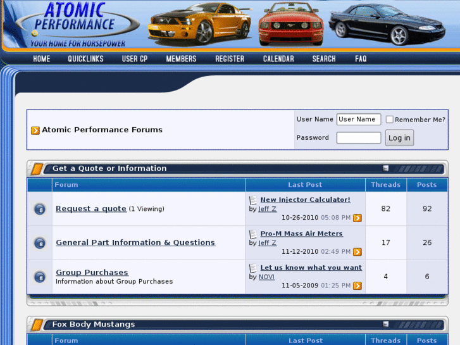
Task: Open the Search menu
Action: coord(324,59)
